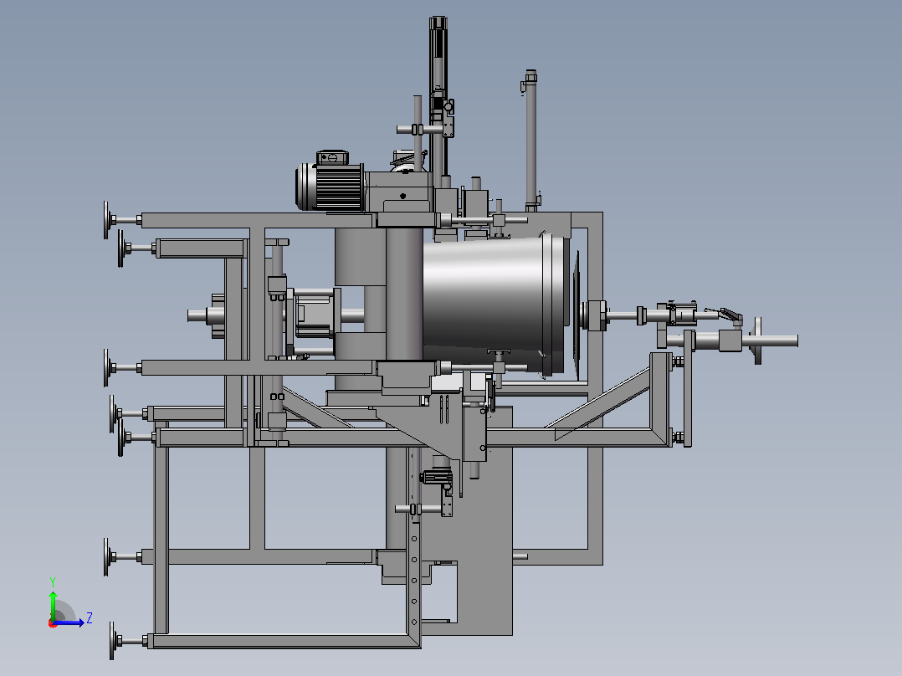
Task: Click the blue Z axis arrow of the triad
Action: pos(69,622)
